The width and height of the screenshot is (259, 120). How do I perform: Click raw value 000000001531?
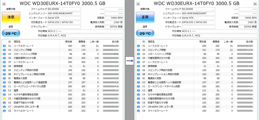point(111,50)
